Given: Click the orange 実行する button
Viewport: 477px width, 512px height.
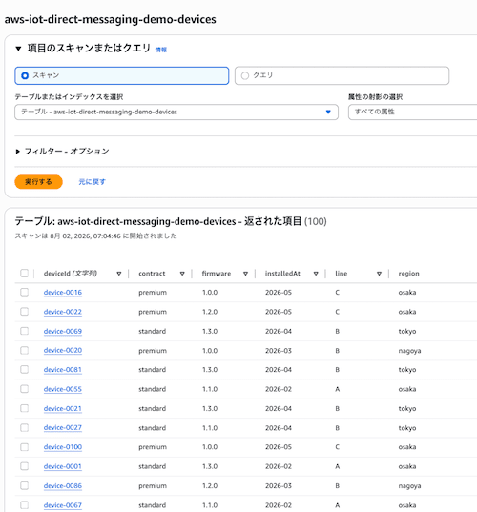Looking at the screenshot, I should pos(38,182).
